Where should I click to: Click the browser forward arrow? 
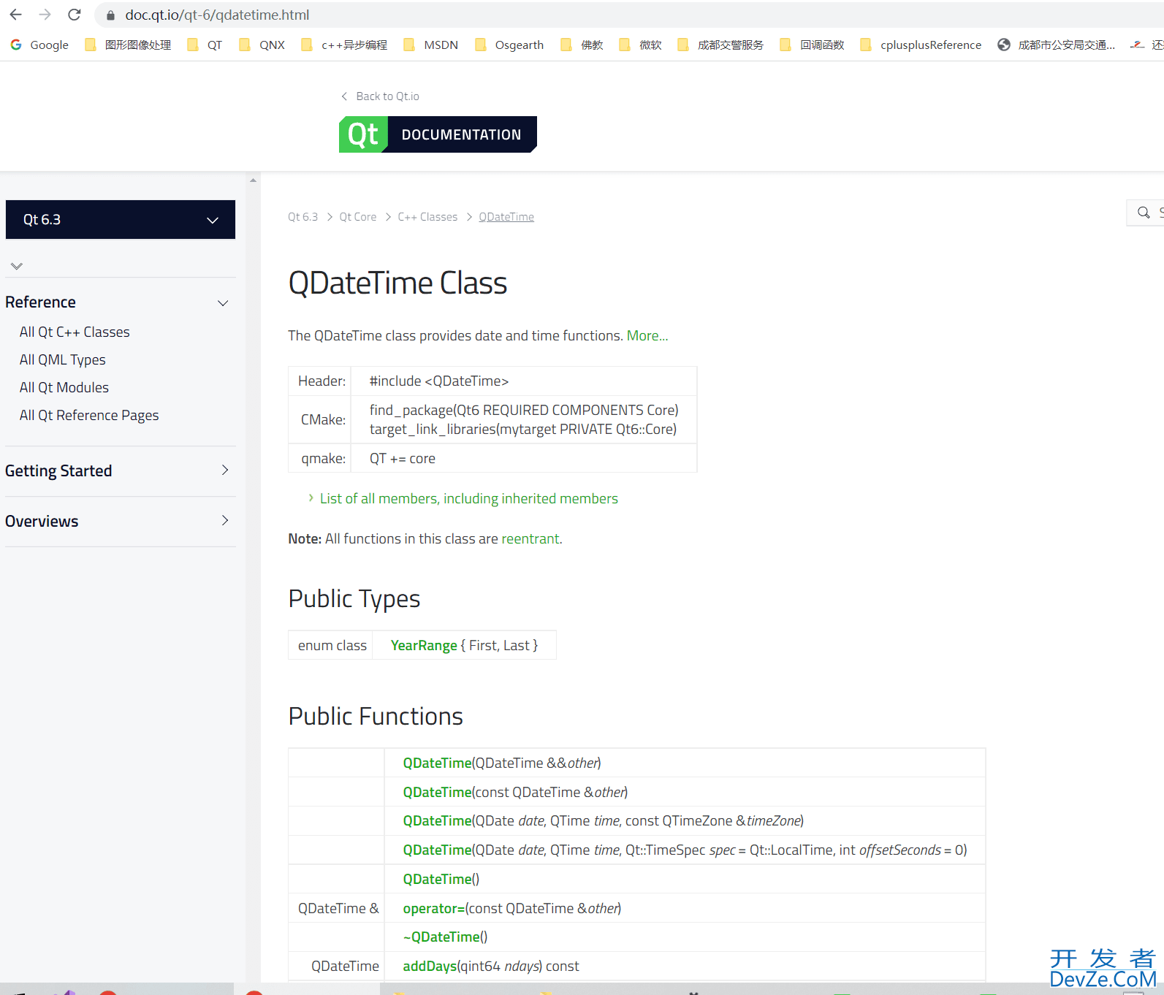coord(45,15)
